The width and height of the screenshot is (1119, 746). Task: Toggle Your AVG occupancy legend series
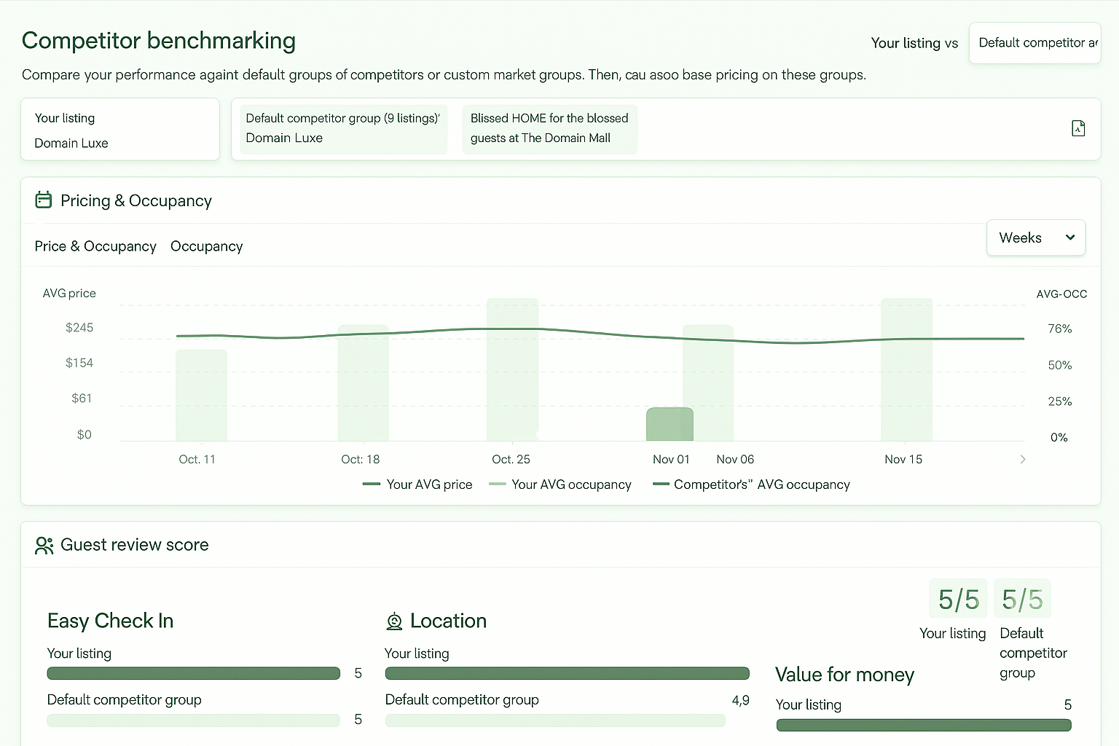pos(560,484)
